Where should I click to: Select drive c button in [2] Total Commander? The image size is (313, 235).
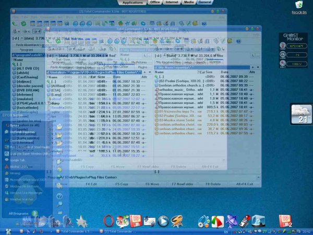(27, 31)
